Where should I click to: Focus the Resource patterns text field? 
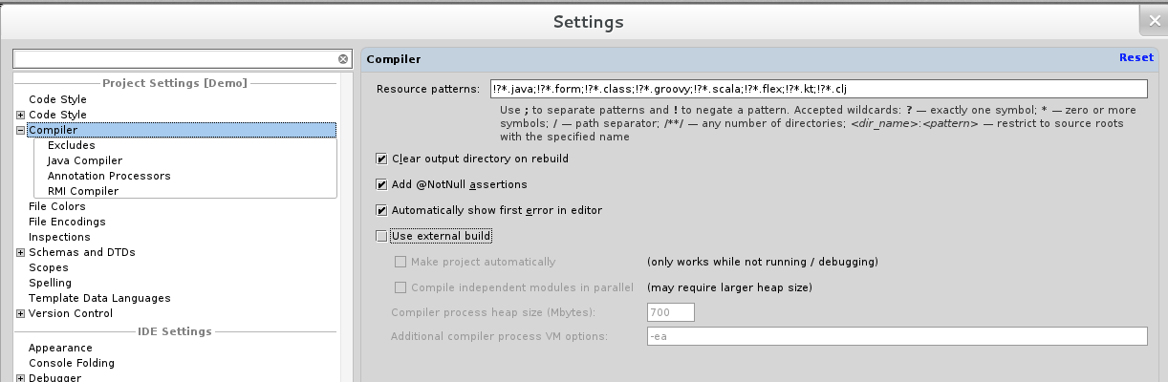[816, 89]
